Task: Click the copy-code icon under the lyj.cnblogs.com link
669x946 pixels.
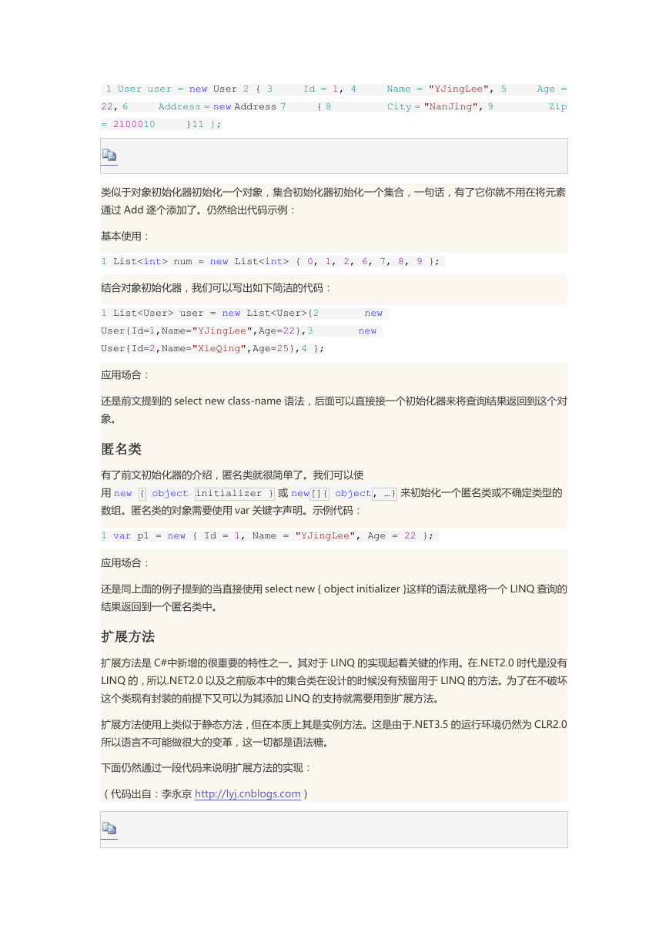Action: [109, 829]
